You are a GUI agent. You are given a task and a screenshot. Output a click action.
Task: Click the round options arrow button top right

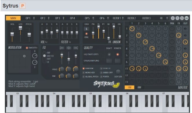pos(173,18)
